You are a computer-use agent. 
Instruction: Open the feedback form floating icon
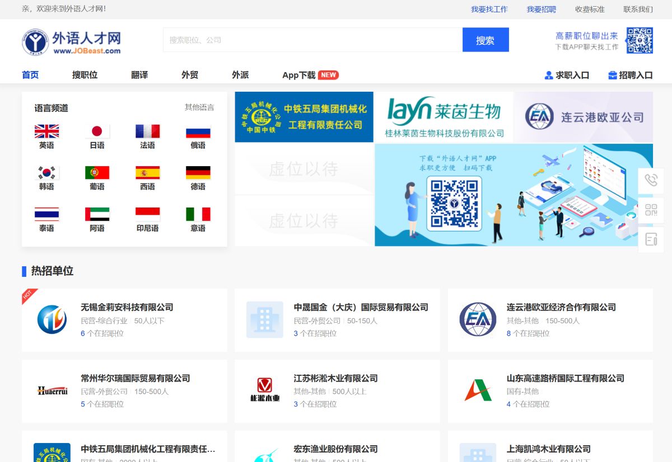651,240
